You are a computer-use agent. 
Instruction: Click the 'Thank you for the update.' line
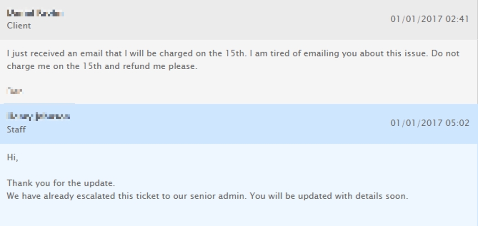point(61,183)
